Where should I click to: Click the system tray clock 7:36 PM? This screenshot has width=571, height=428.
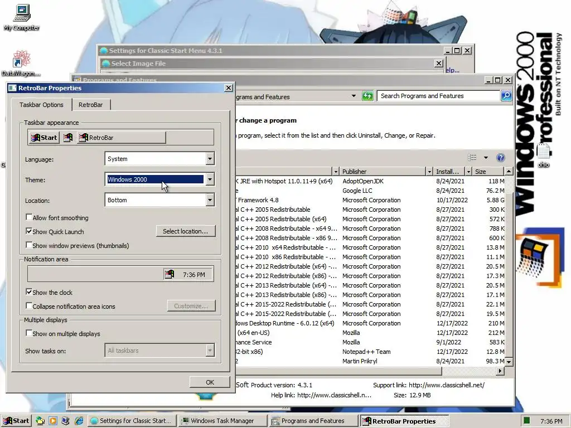[x=551, y=421]
